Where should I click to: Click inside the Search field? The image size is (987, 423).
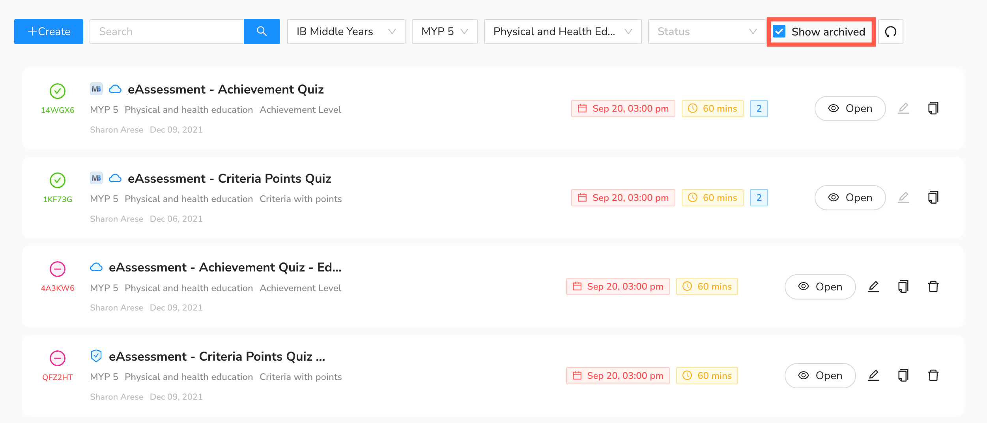166,31
